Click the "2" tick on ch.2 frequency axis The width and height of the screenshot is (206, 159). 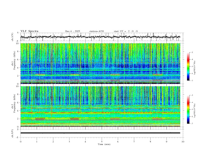(x=18, y=119)
